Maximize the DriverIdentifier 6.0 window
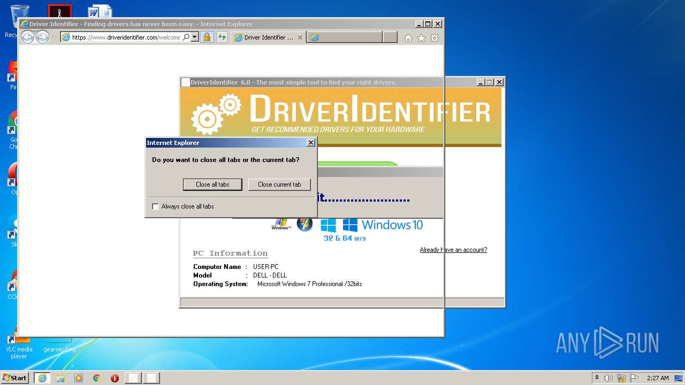This screenshot has height=385, width=685. (x=489, y=82)
